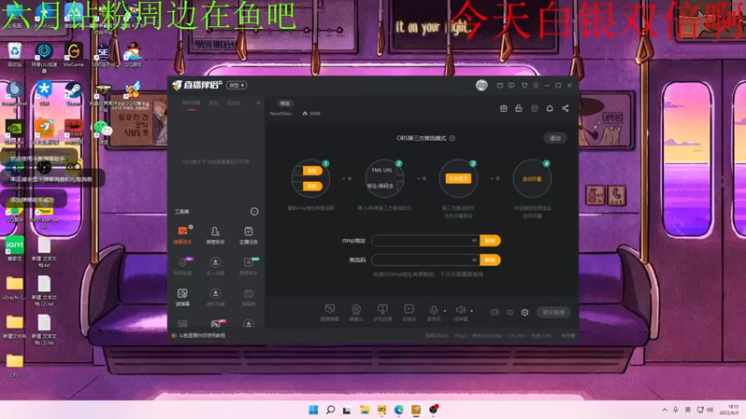Image resolution: width=746 pixels, height=419 pixels.
Task: Open the 主播任务 tool
Action: (x=248, y=235)
